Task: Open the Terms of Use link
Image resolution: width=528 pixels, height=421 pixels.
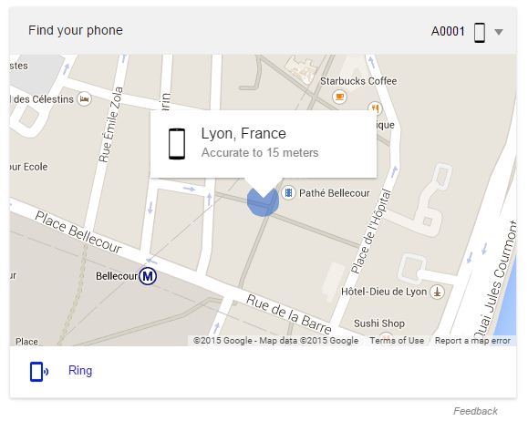Action: point(397,341)
